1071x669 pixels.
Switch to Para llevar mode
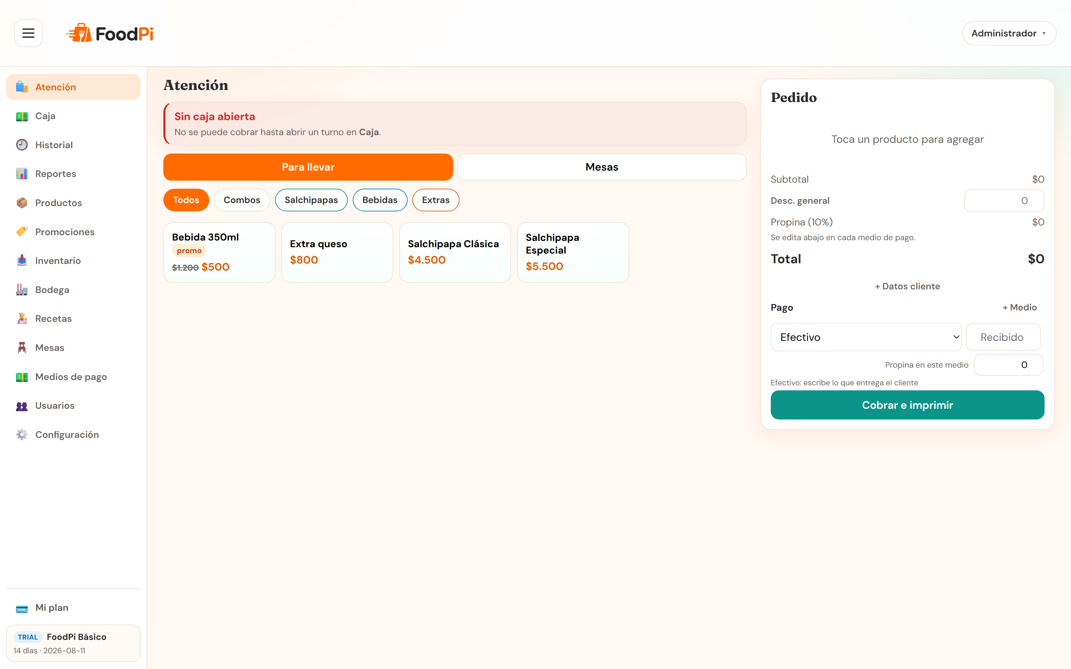pyautogui.click(x=308, y=167)
